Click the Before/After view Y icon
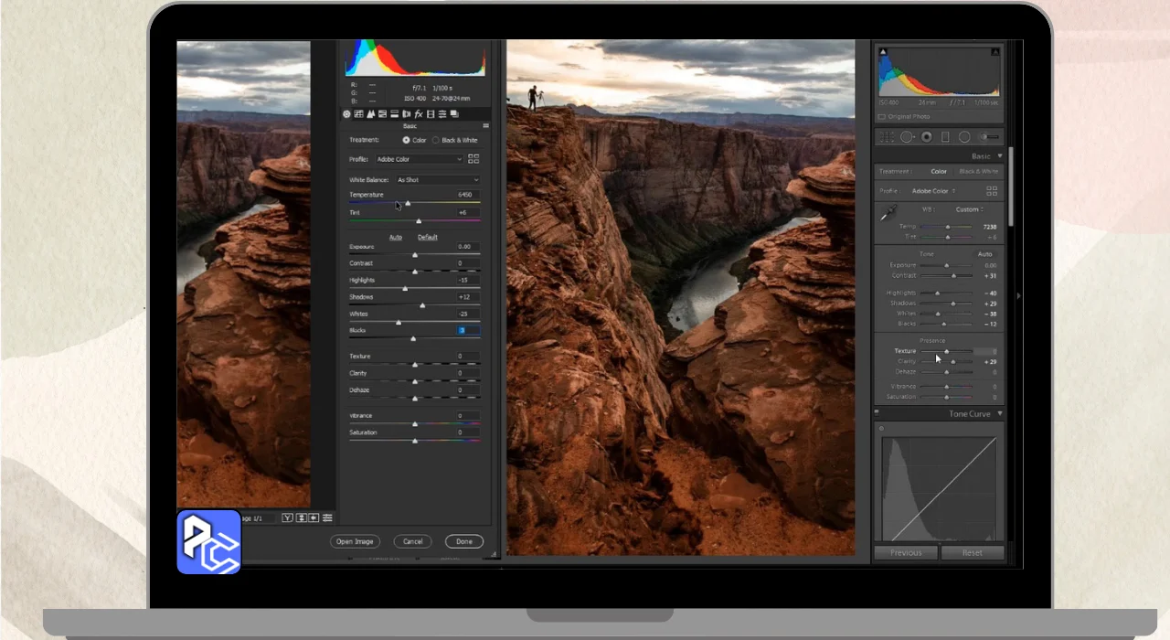The image size is (1170, 640). coord(287,518)
